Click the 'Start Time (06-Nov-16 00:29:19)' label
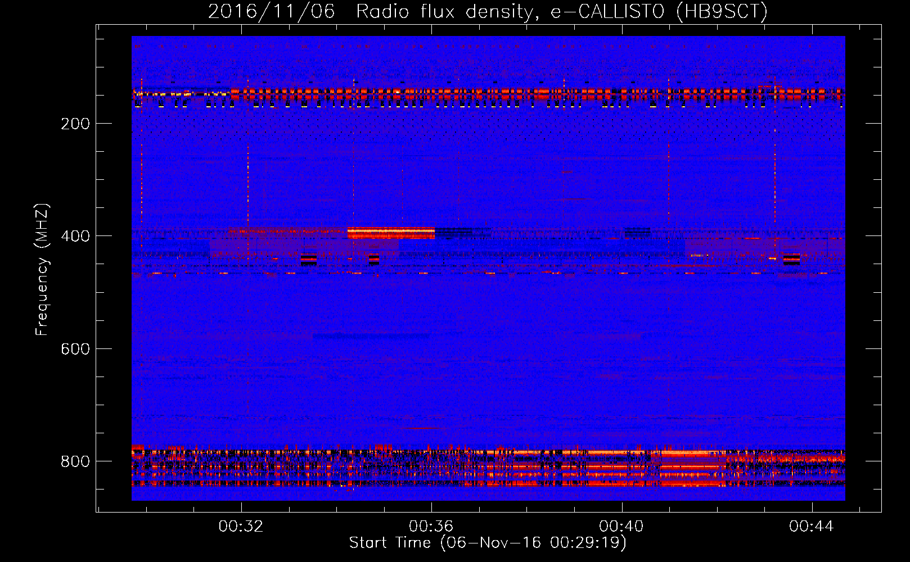The height and width of the screenshot is (562, 910). pos(488,543)
